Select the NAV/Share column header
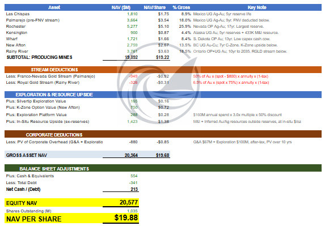325x226 pixels. 155,7
